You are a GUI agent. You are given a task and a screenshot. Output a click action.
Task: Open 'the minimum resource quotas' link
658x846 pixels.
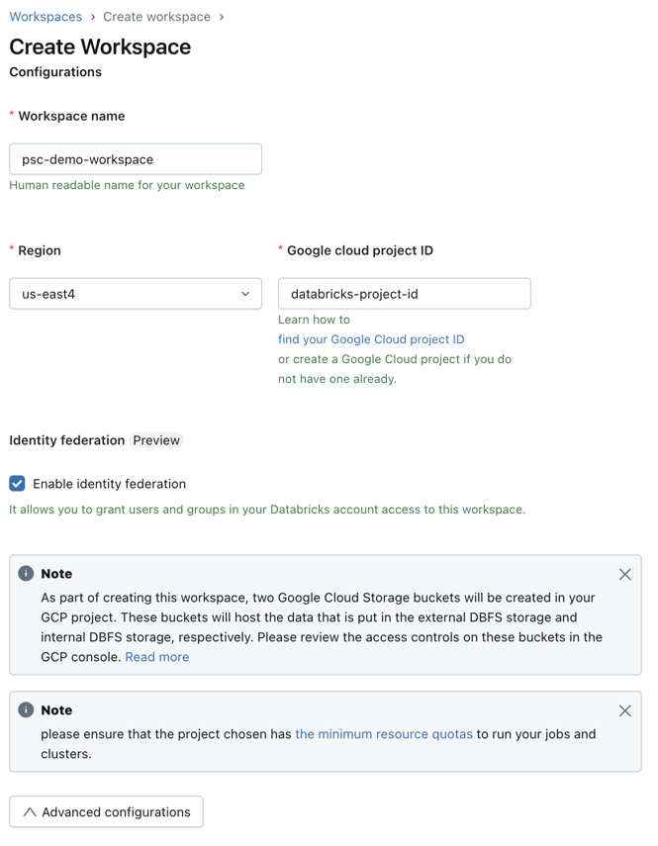[384, 734]
